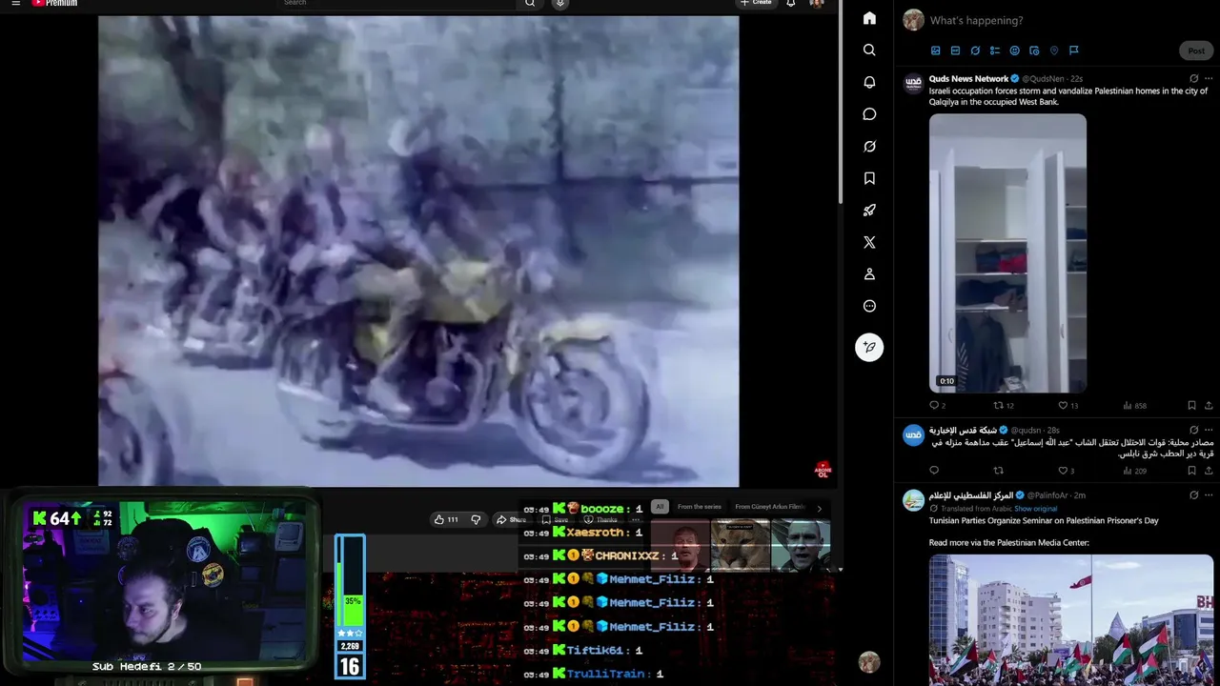The image size is (1220, 686).
Task: Click Grok enhance icon in composer
Action: point(975,50)
